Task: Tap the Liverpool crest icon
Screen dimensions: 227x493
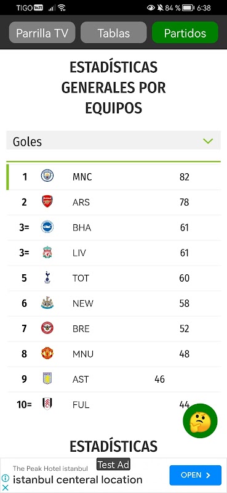Action: 47,252
